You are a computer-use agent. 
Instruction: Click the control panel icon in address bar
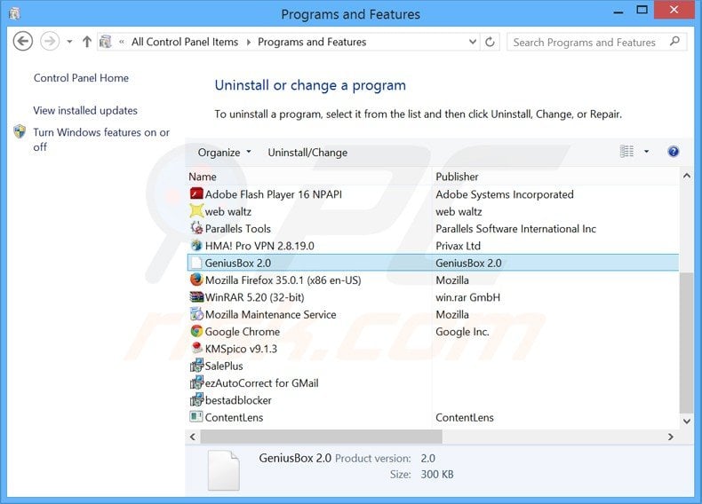coord(105,42)
